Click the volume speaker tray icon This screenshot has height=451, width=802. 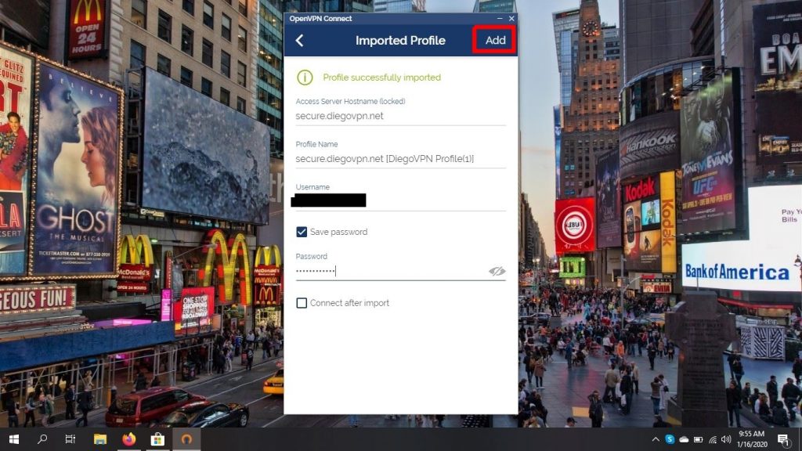click(726, 439)
